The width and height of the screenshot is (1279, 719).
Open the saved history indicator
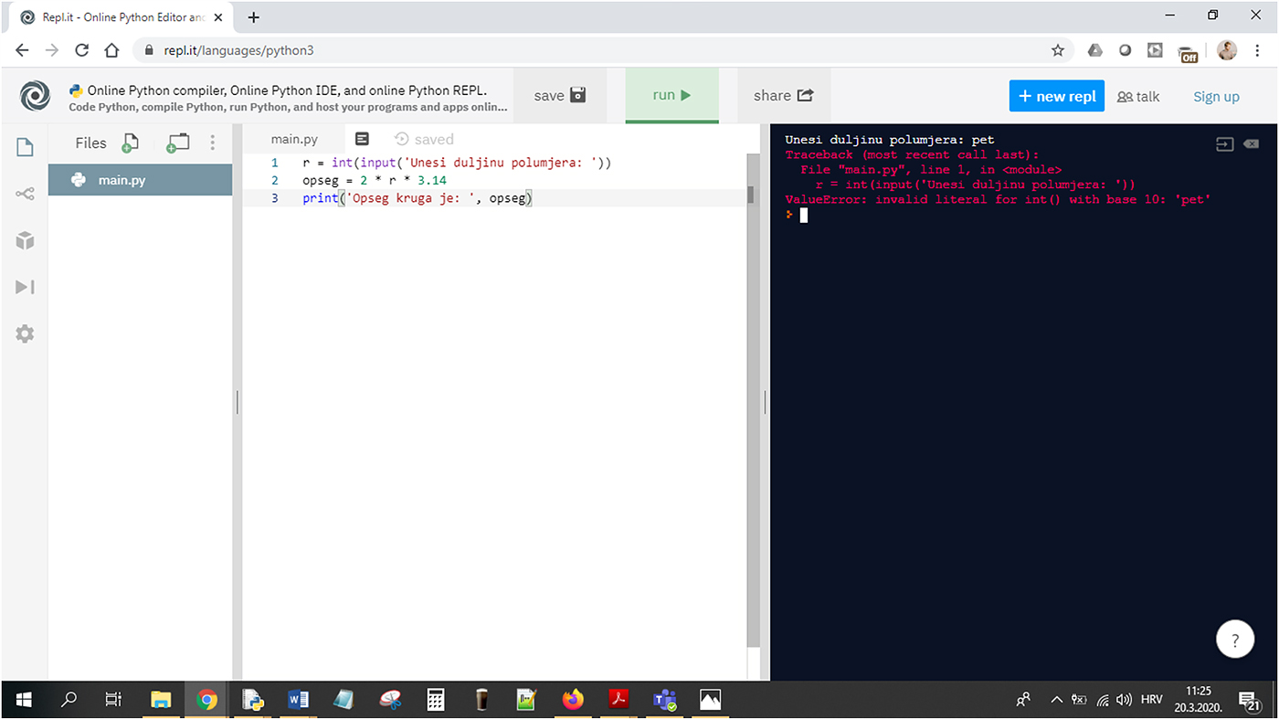[424, 139]
